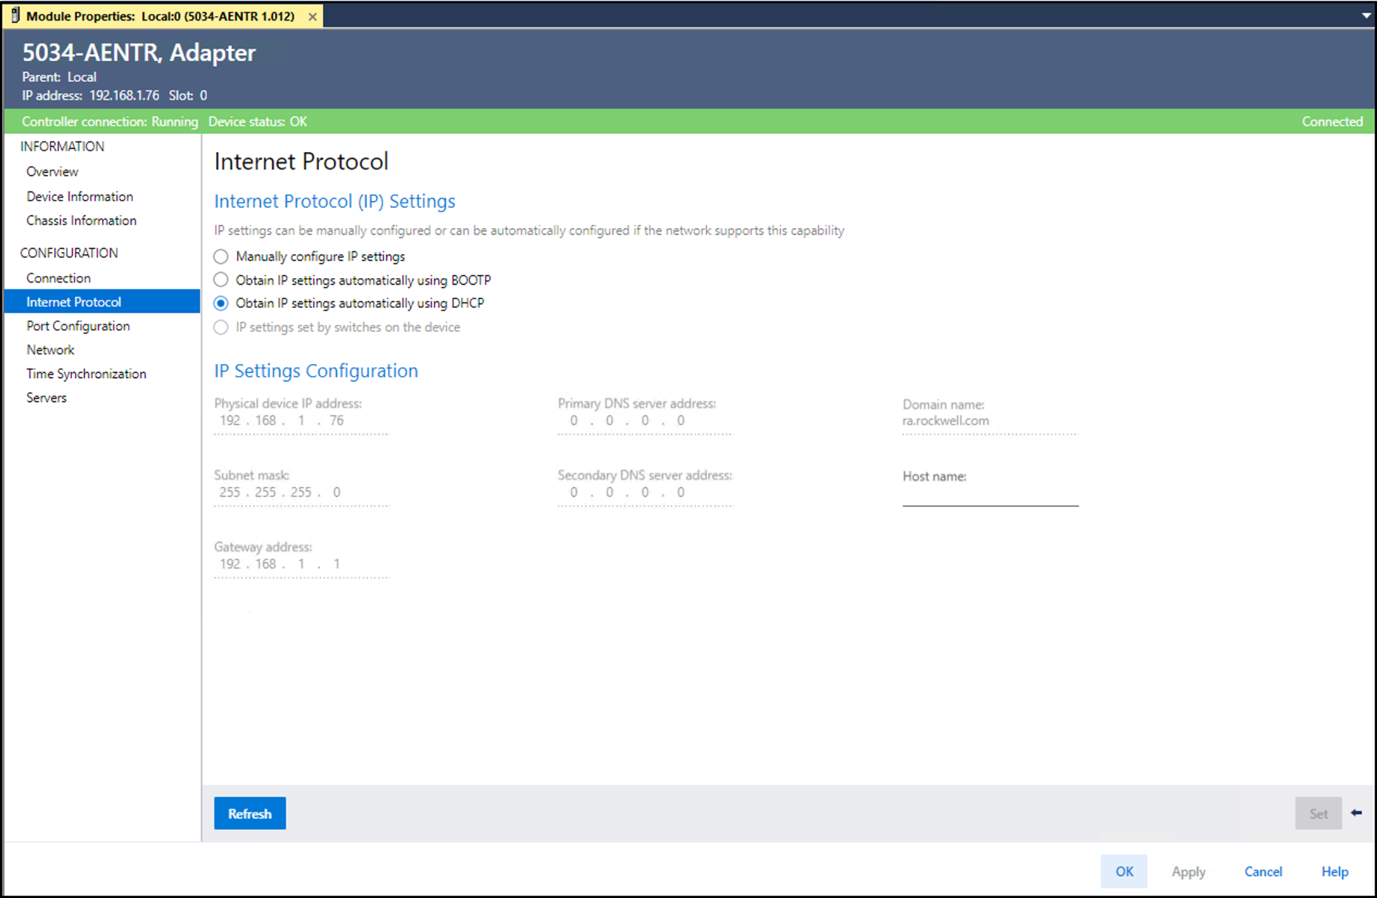The image size is (1377, 898).
Task: Open the tab list dropdown arrow
Action: (1366, 16)
